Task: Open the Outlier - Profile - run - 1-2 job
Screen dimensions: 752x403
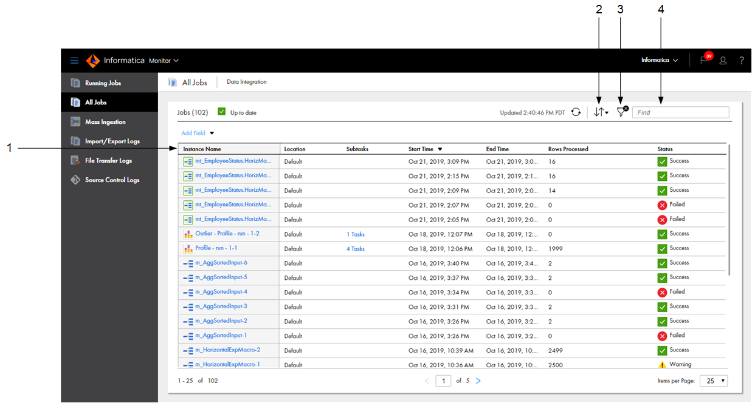Action: coord(227,233)
